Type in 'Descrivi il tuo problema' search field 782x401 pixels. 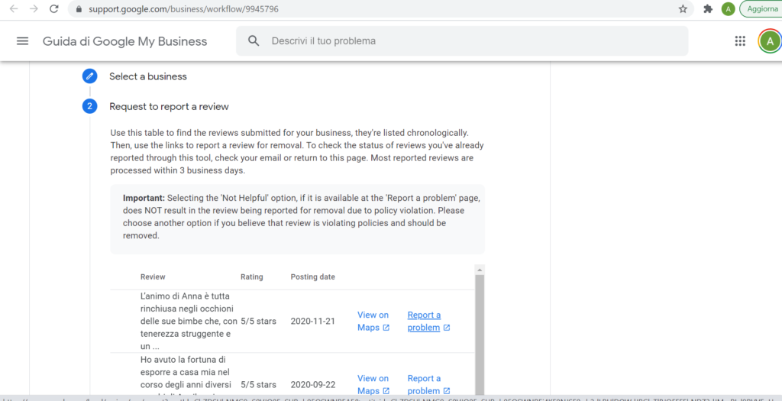[x=473, y=41]
